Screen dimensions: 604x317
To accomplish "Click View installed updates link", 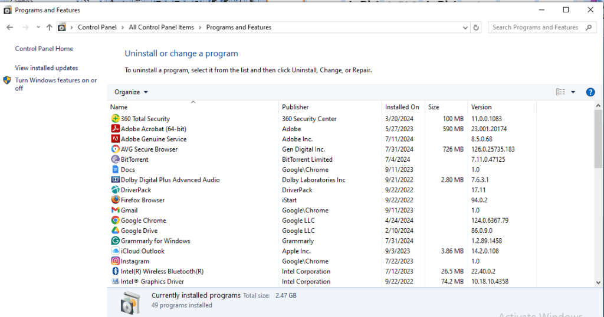I will point(47,68).
